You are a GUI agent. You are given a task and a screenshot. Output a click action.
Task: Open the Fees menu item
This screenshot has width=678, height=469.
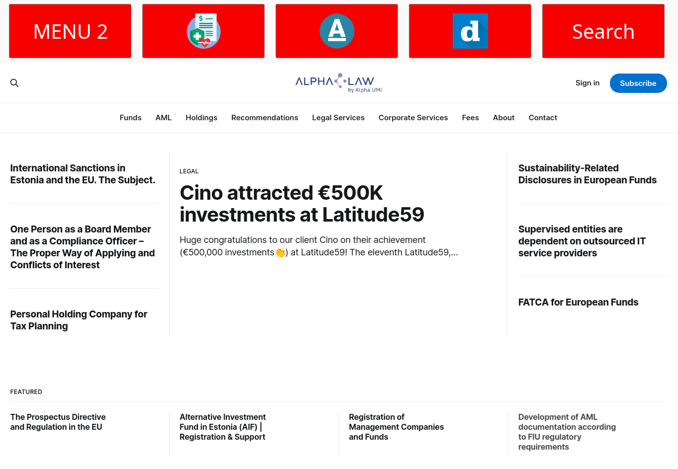coord(471,118)
